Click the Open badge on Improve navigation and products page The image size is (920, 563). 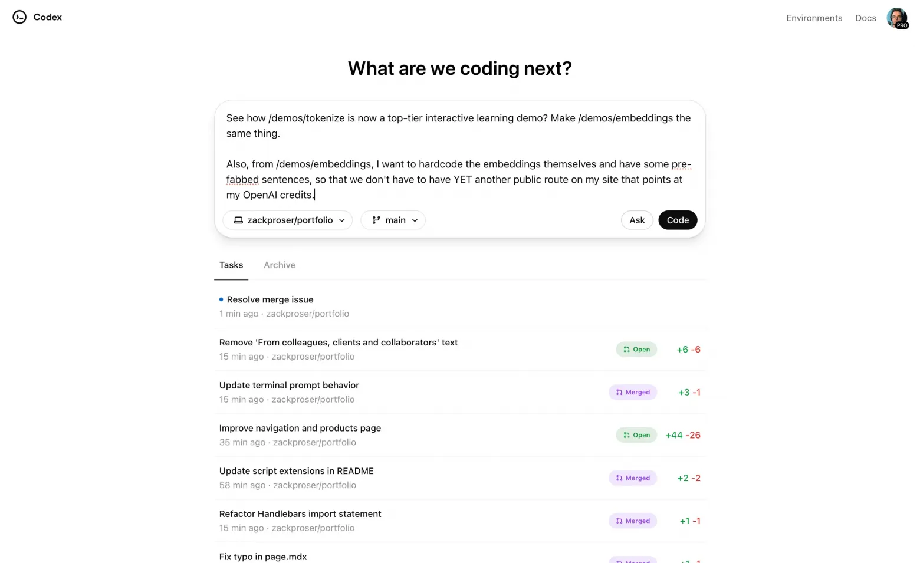point(636,435)
